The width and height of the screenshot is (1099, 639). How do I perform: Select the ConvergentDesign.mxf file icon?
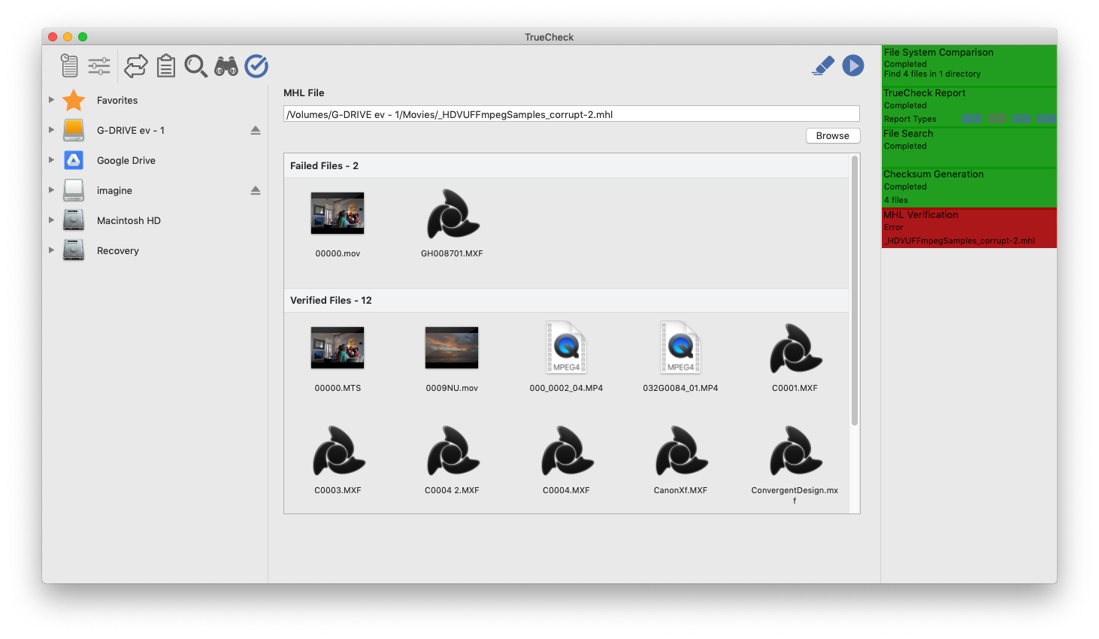point(795,451)
